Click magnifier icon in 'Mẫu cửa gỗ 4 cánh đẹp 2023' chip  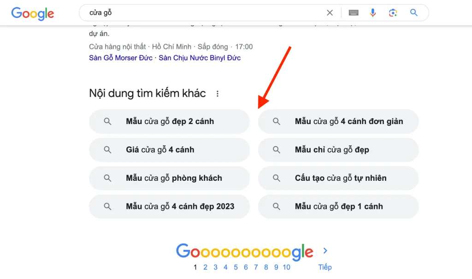(x=107, y=207)
